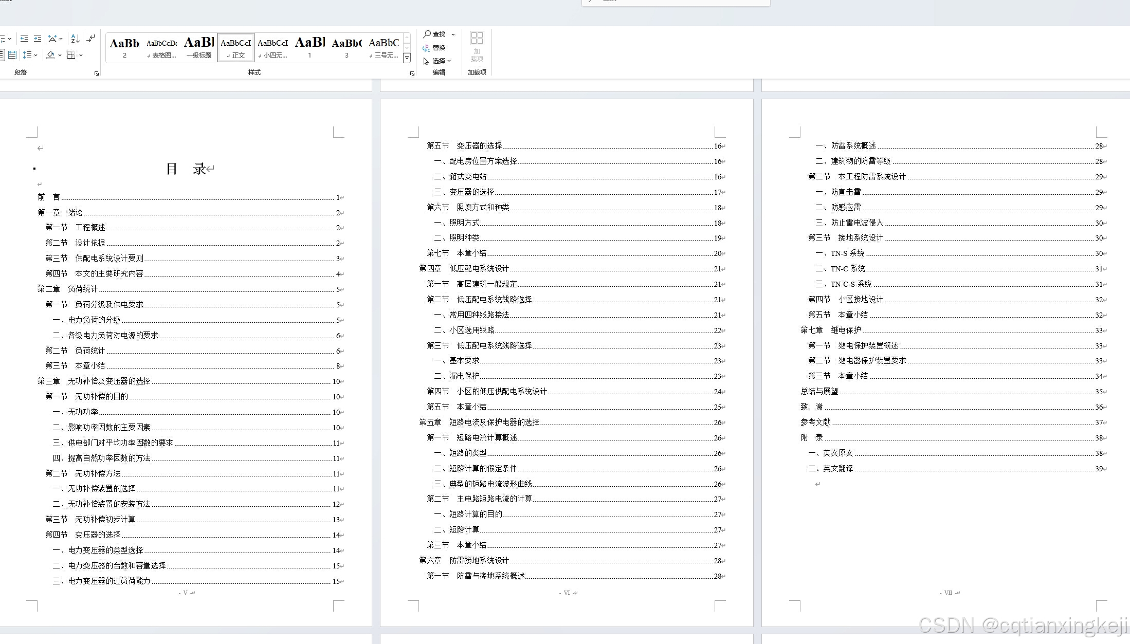Open the 样式 pane launcher
The image size is (1130, 644).
[412, 73]
